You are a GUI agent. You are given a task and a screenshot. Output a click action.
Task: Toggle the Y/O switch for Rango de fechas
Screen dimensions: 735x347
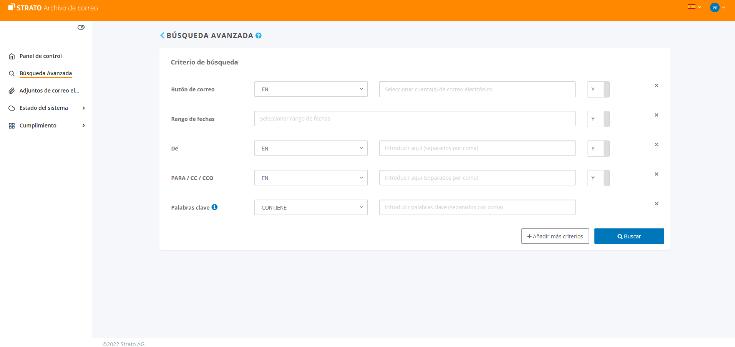tap(598, 119)
